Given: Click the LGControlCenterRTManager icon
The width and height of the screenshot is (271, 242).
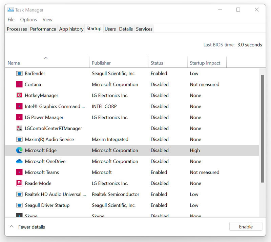Looking at the screenshot, I should [19, 128].
